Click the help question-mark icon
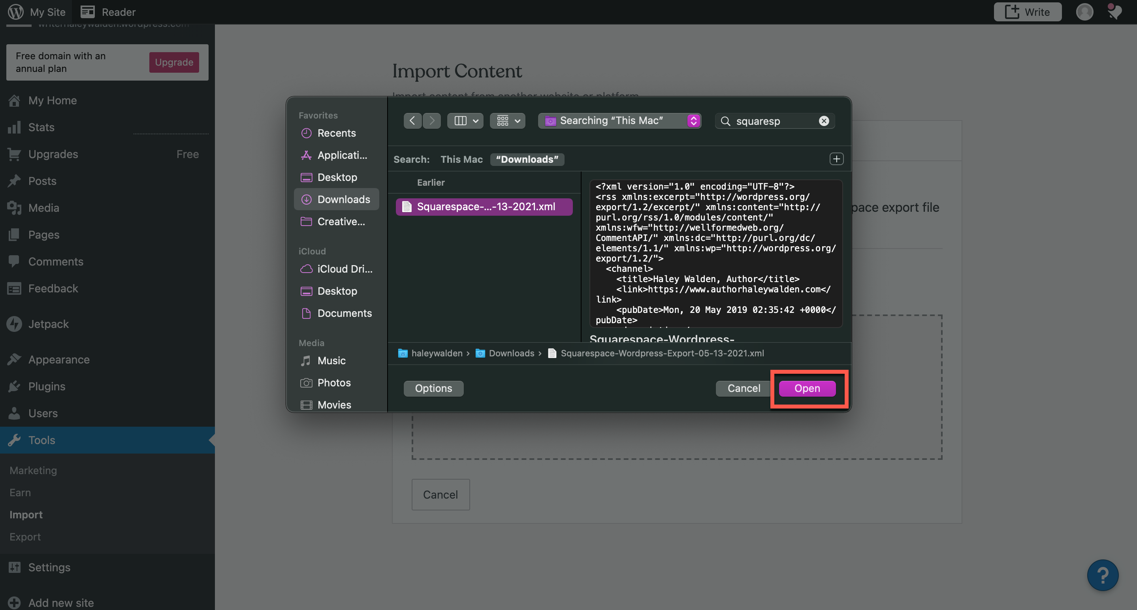Image resolution: width=1137 pixels, height=610 pixels. (x=1103, y=575)
